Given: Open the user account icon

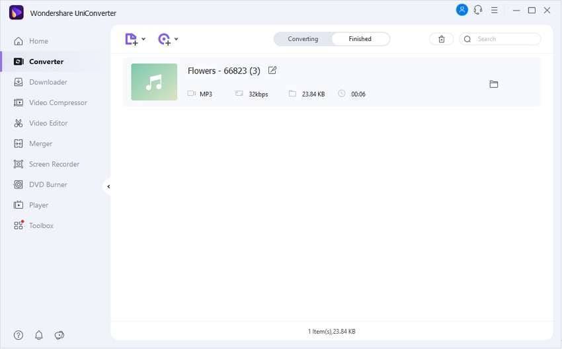Looking at the screenshot, I should click(x=462, y=10).
